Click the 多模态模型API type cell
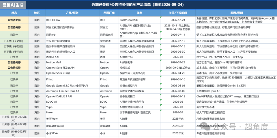277x138 pixels. point(140,86)
